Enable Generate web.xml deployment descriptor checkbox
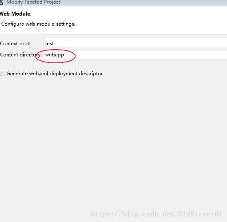 (3, 74)
